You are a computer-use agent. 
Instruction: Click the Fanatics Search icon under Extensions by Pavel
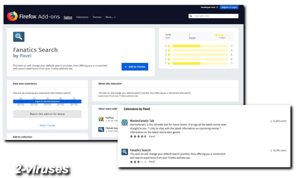pyautogui.click(x=124, y=152)
